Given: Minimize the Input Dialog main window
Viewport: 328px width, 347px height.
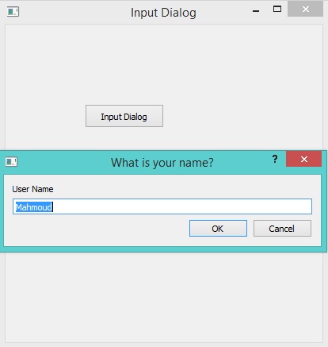Looking at the screenshot, I should pos(256,10).
